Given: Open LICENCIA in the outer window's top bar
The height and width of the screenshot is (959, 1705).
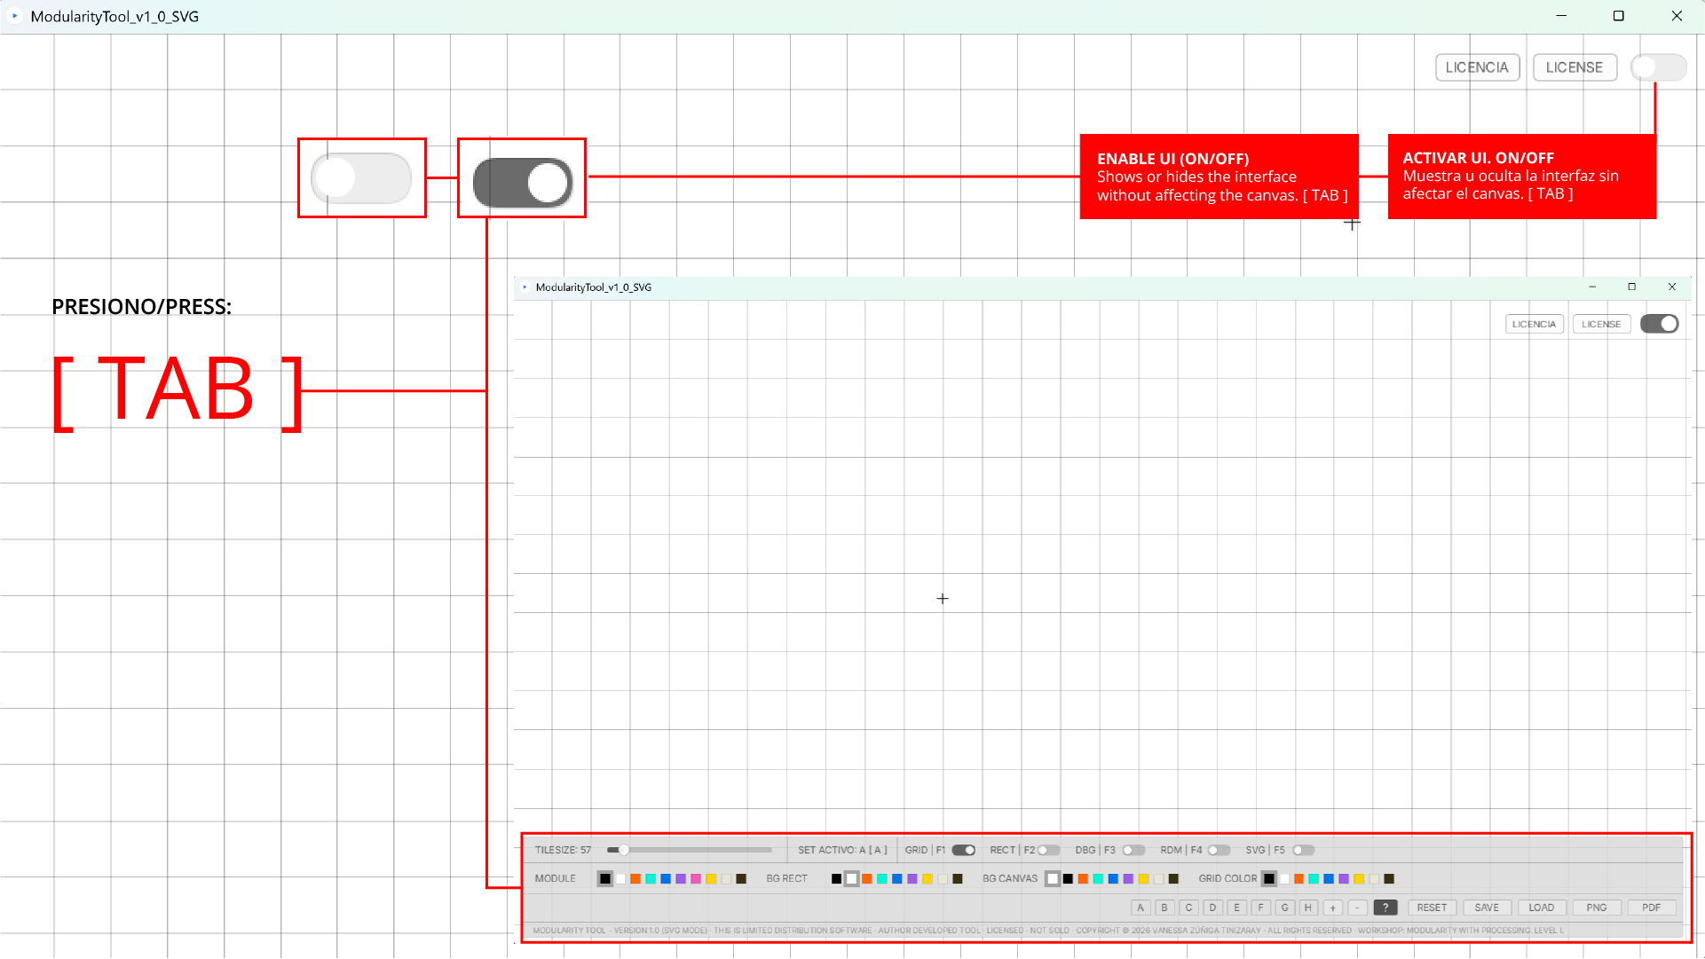Looking at the screenshot, I should click(1477, 67).
